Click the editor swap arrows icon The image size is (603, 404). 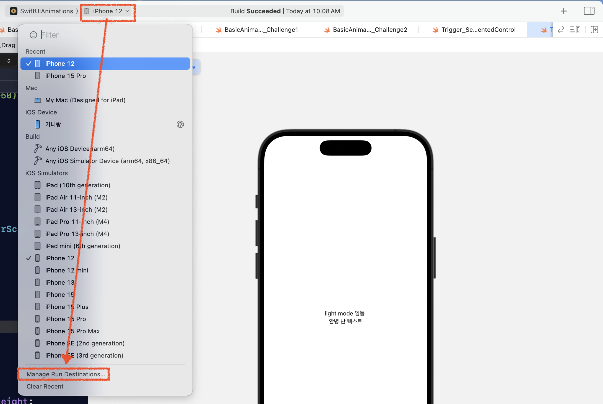pos(561,30)
